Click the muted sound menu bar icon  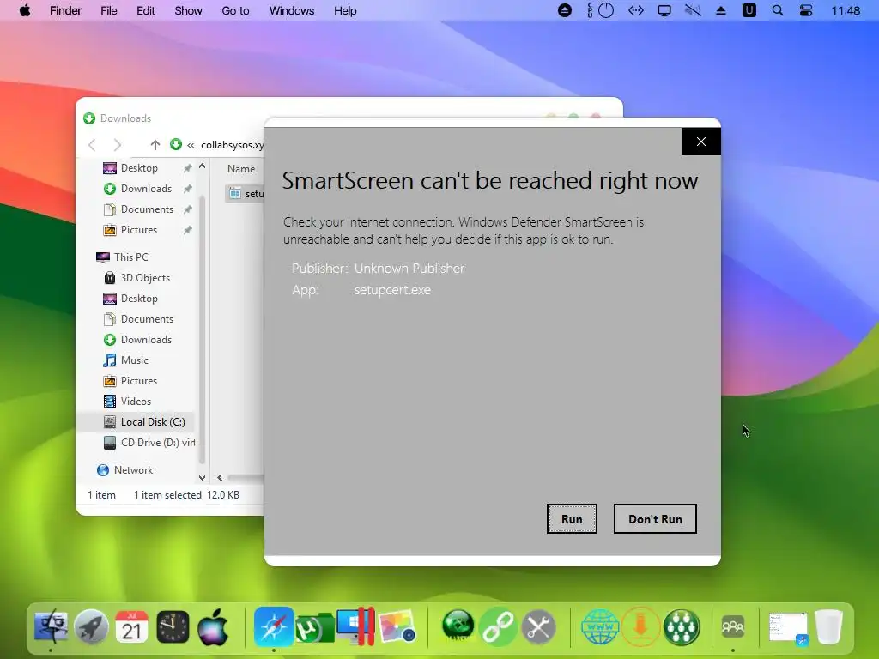693,10
